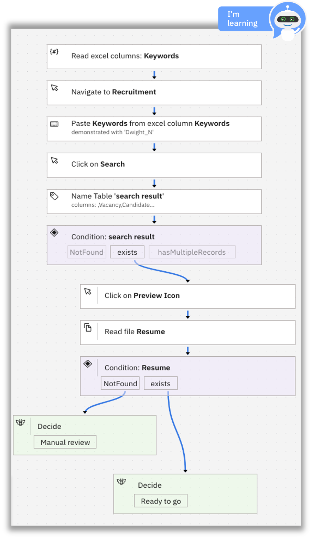Screen dimensions: 312x540
Task: Choose exists branch under Condition: Resume
Action: [161, 384]
